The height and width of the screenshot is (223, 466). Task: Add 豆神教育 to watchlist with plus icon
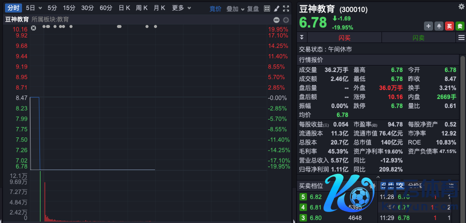coord(428,26)
